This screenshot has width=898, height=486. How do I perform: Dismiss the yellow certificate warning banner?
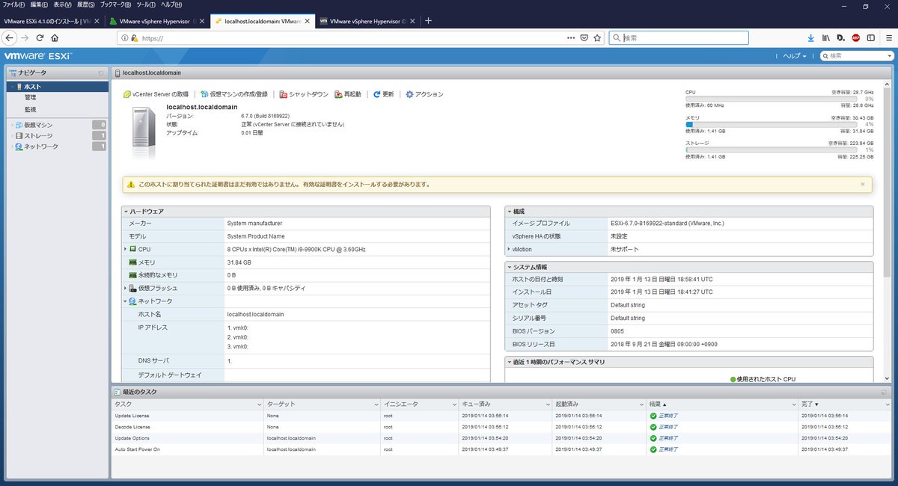pos(862,184)
